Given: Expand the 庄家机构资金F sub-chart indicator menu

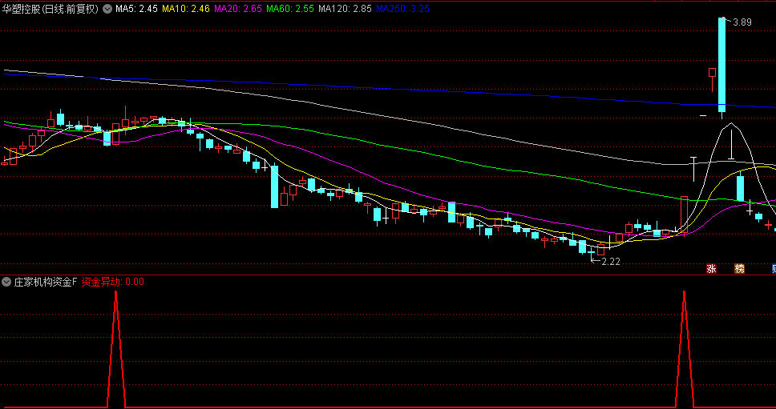Looking at the screenshot, I should (x=6, y=282).
